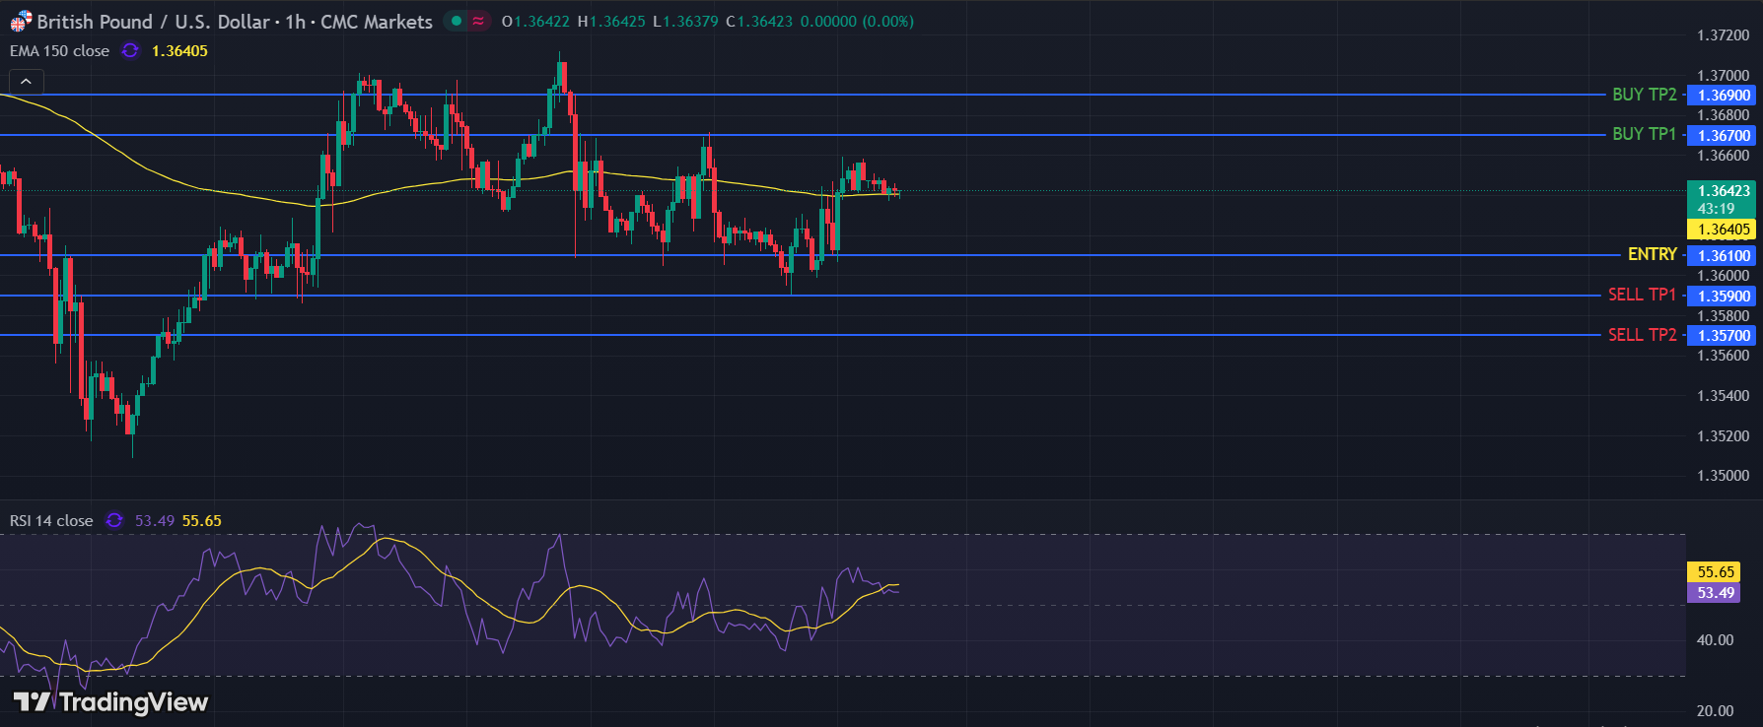Click the purple refresh icon beside EMA 150

[130, 50]
